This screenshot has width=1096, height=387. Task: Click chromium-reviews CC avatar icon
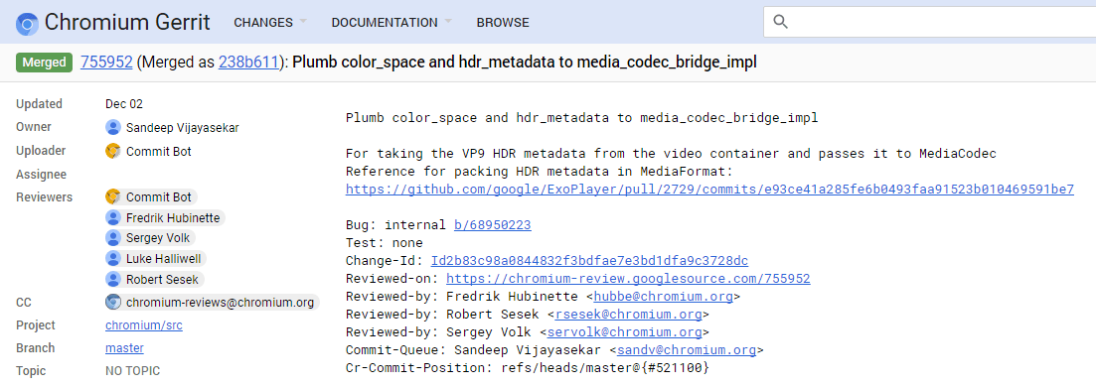(113, 303)
